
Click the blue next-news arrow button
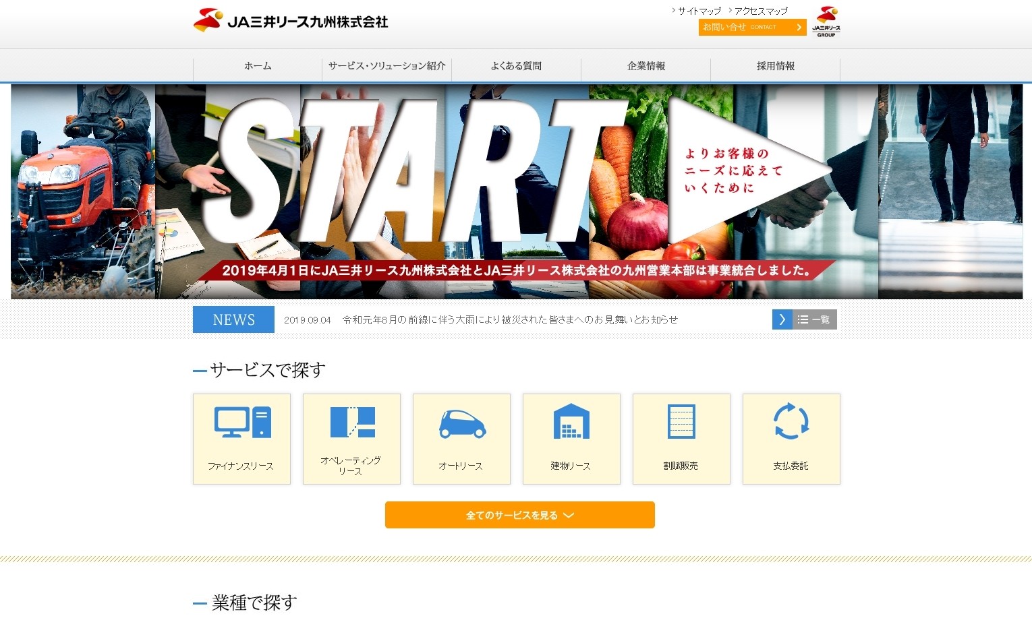click(x=782, y=319)
